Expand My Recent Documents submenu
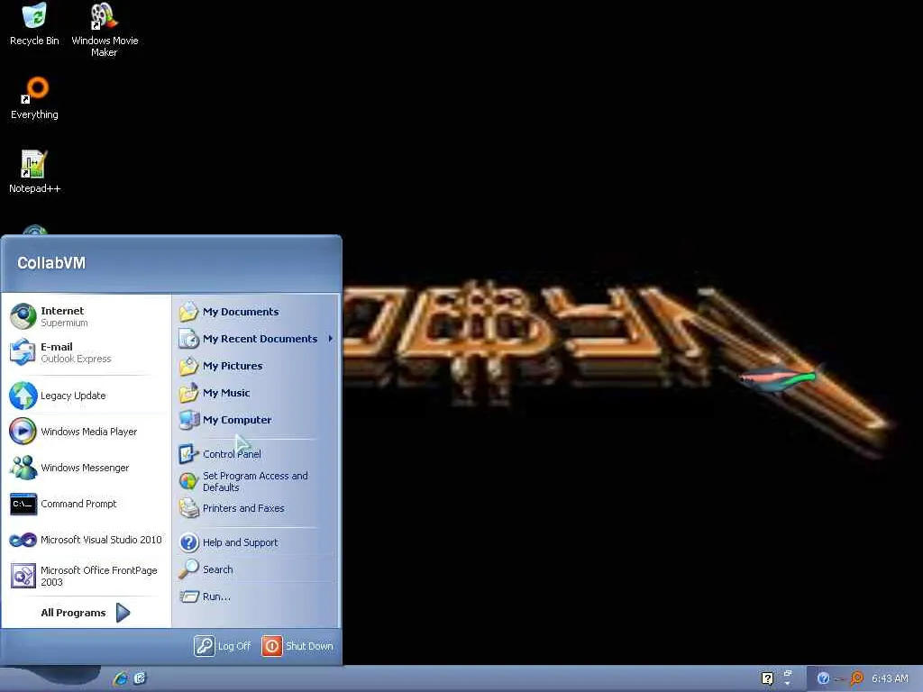Viewport: 923px width, 692px height. click(257, 339)
